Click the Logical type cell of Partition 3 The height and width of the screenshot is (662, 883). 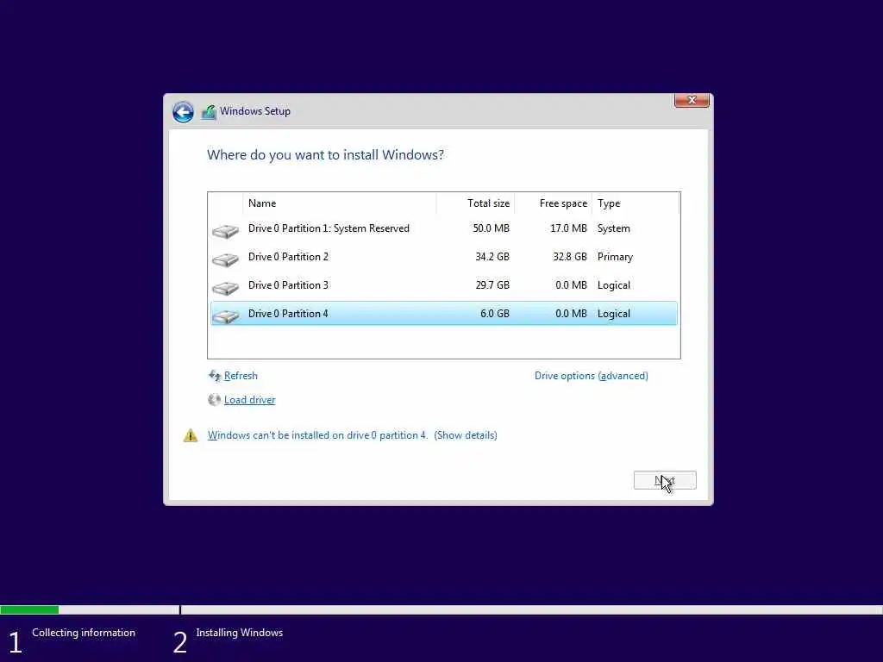tap(614, 285)
